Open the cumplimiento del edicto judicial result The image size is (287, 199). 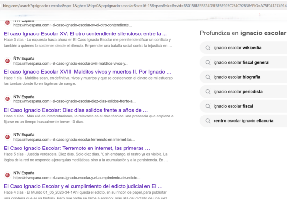coord(83,186)
